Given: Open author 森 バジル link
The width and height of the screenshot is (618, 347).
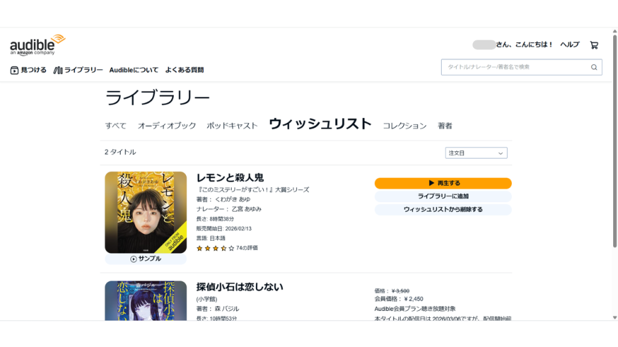Looking at the screenshot, I should [227, 309].
